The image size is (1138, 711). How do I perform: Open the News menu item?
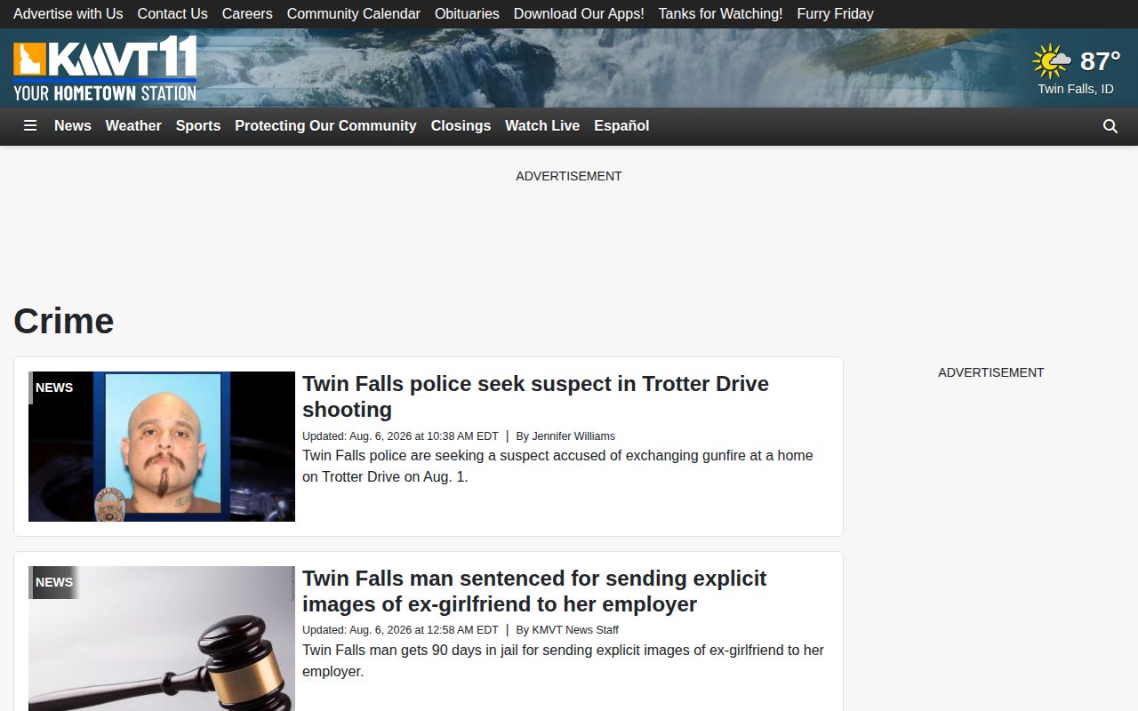point(73,126)
